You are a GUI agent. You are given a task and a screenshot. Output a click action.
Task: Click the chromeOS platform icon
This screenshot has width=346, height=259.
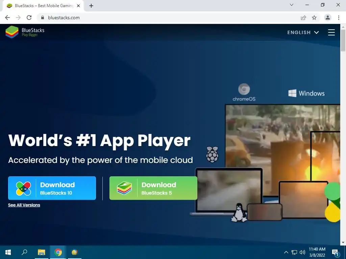click(x=244, y=92)
